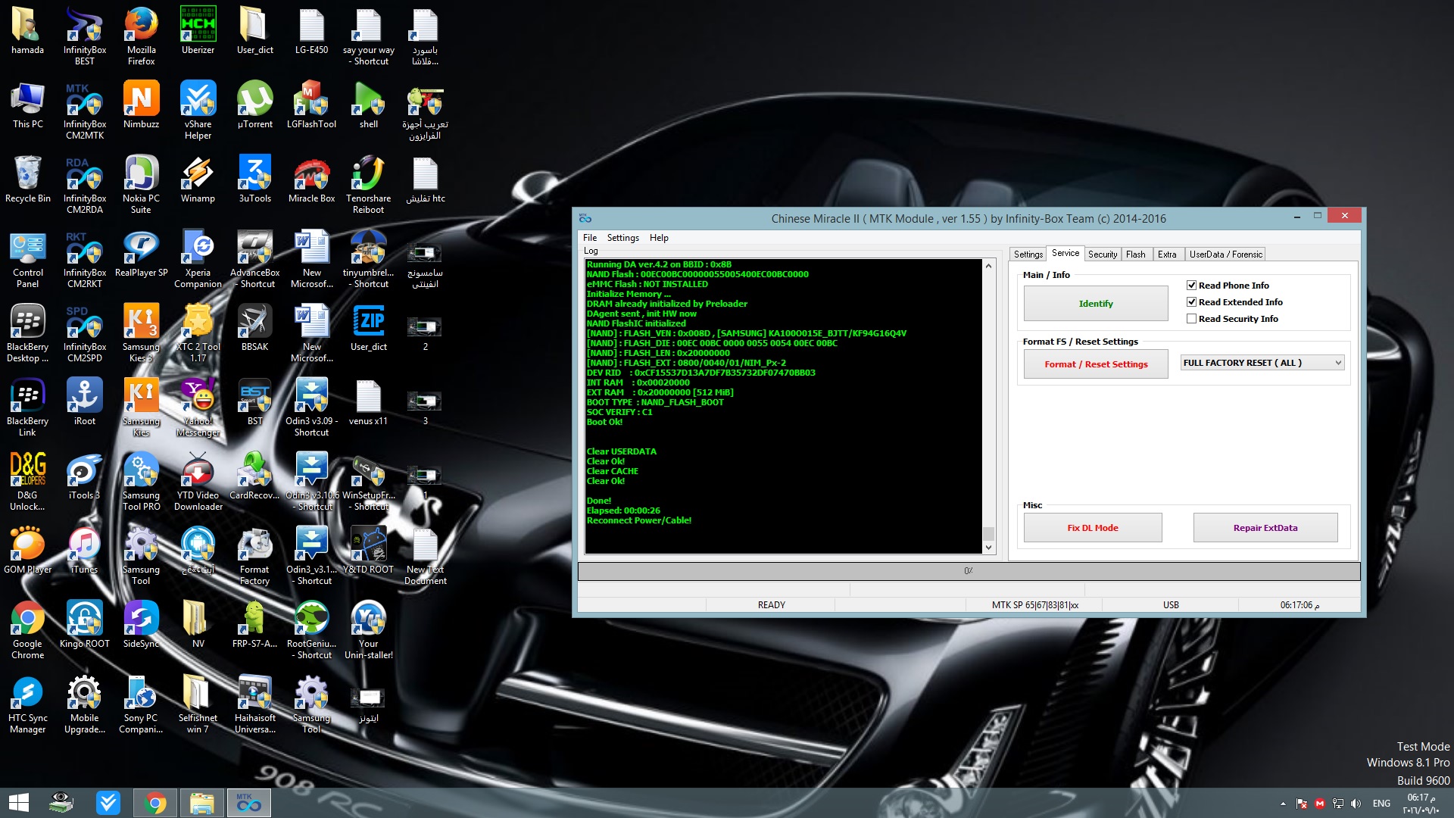The width and height of the screenshot is (1454, 818).
Task: Launch Winamp desktop icon
Action: point(198,179)
